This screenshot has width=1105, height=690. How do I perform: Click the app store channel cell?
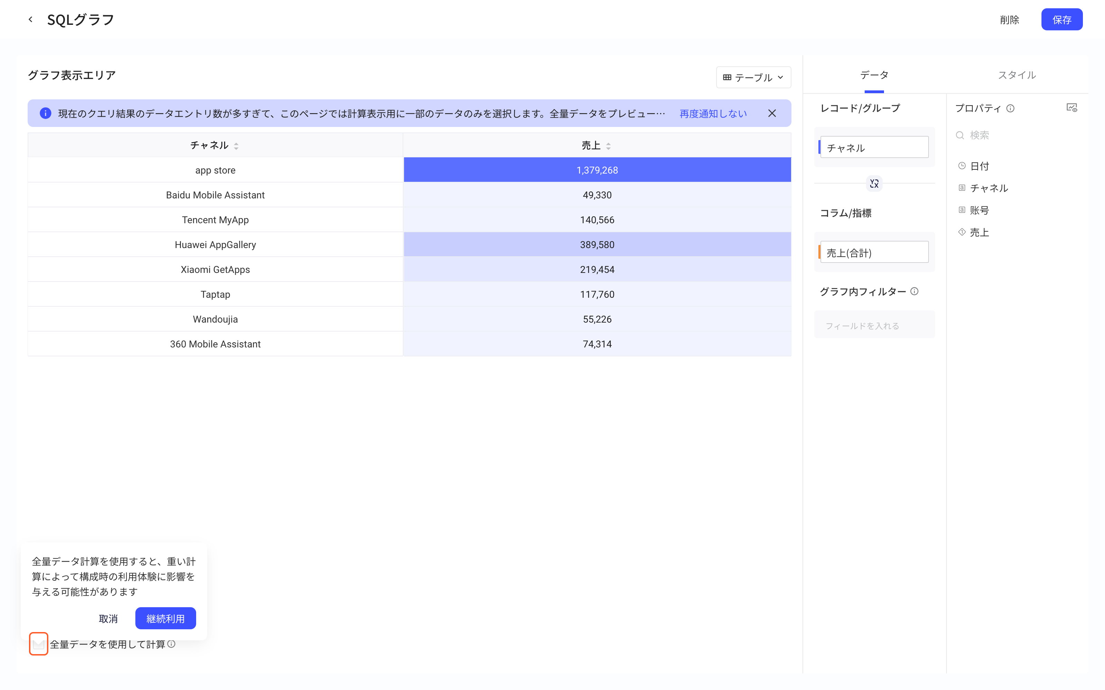[215, 170]
